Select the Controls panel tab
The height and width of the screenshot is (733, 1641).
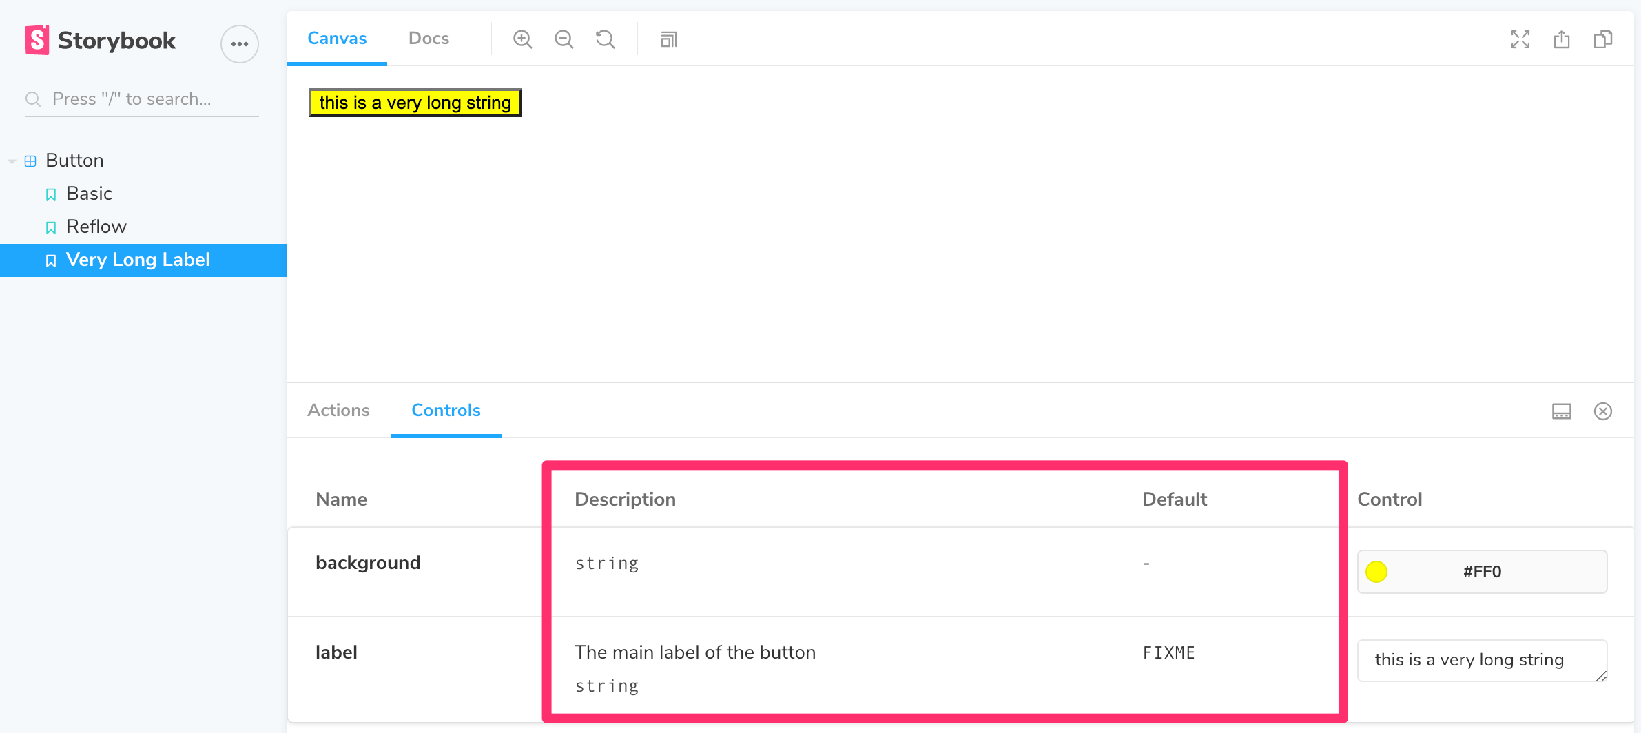(446, 410)
